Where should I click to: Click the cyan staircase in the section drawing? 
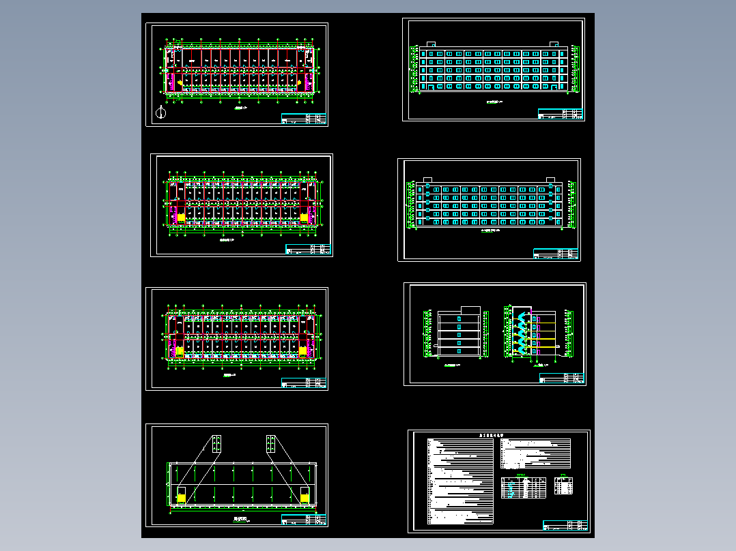[x=522, y=333]
